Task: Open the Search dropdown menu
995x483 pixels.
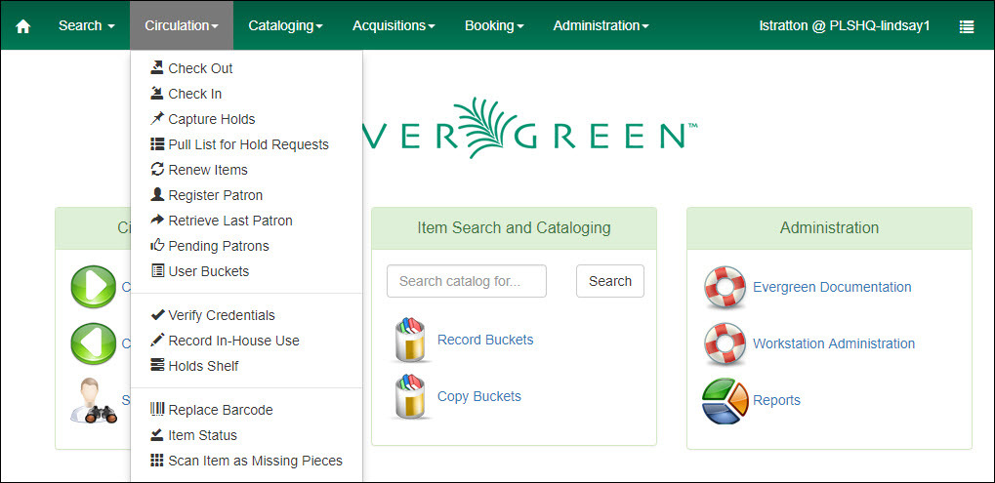Action: pyautogui.click(x=87, y=26)
